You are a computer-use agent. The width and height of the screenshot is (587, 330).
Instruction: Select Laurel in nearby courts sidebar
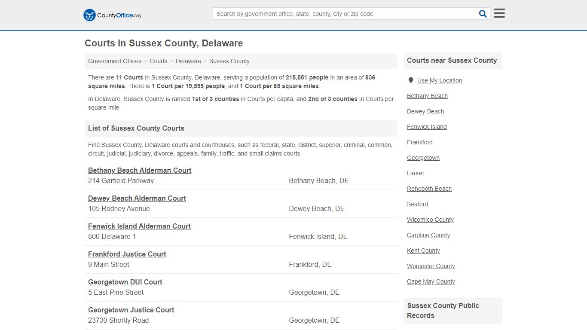[x=415, y=173]
